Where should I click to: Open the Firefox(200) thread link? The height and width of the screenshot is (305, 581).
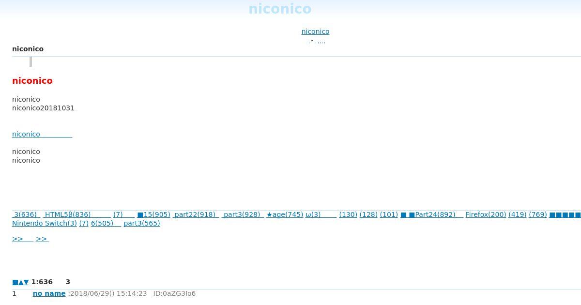(x=486, y=214)
